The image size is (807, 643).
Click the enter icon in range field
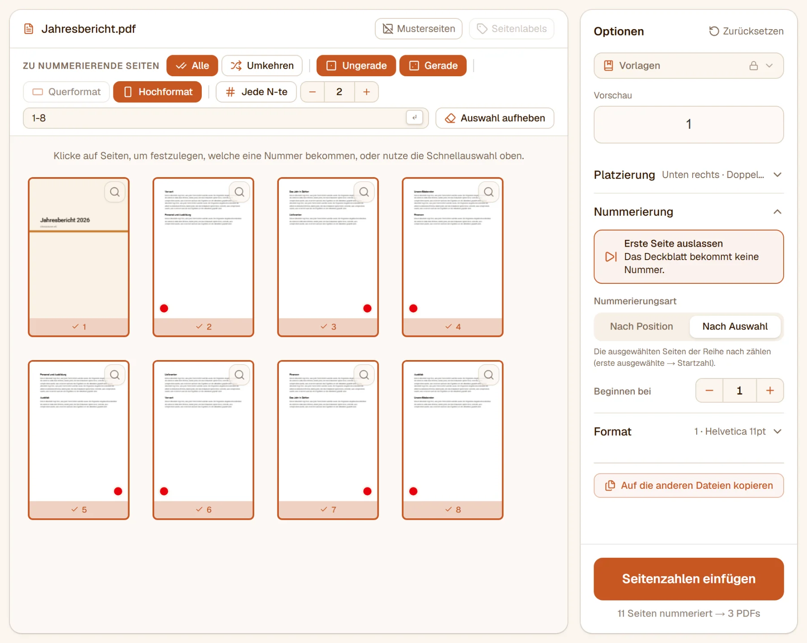click(x=414, y=117)
